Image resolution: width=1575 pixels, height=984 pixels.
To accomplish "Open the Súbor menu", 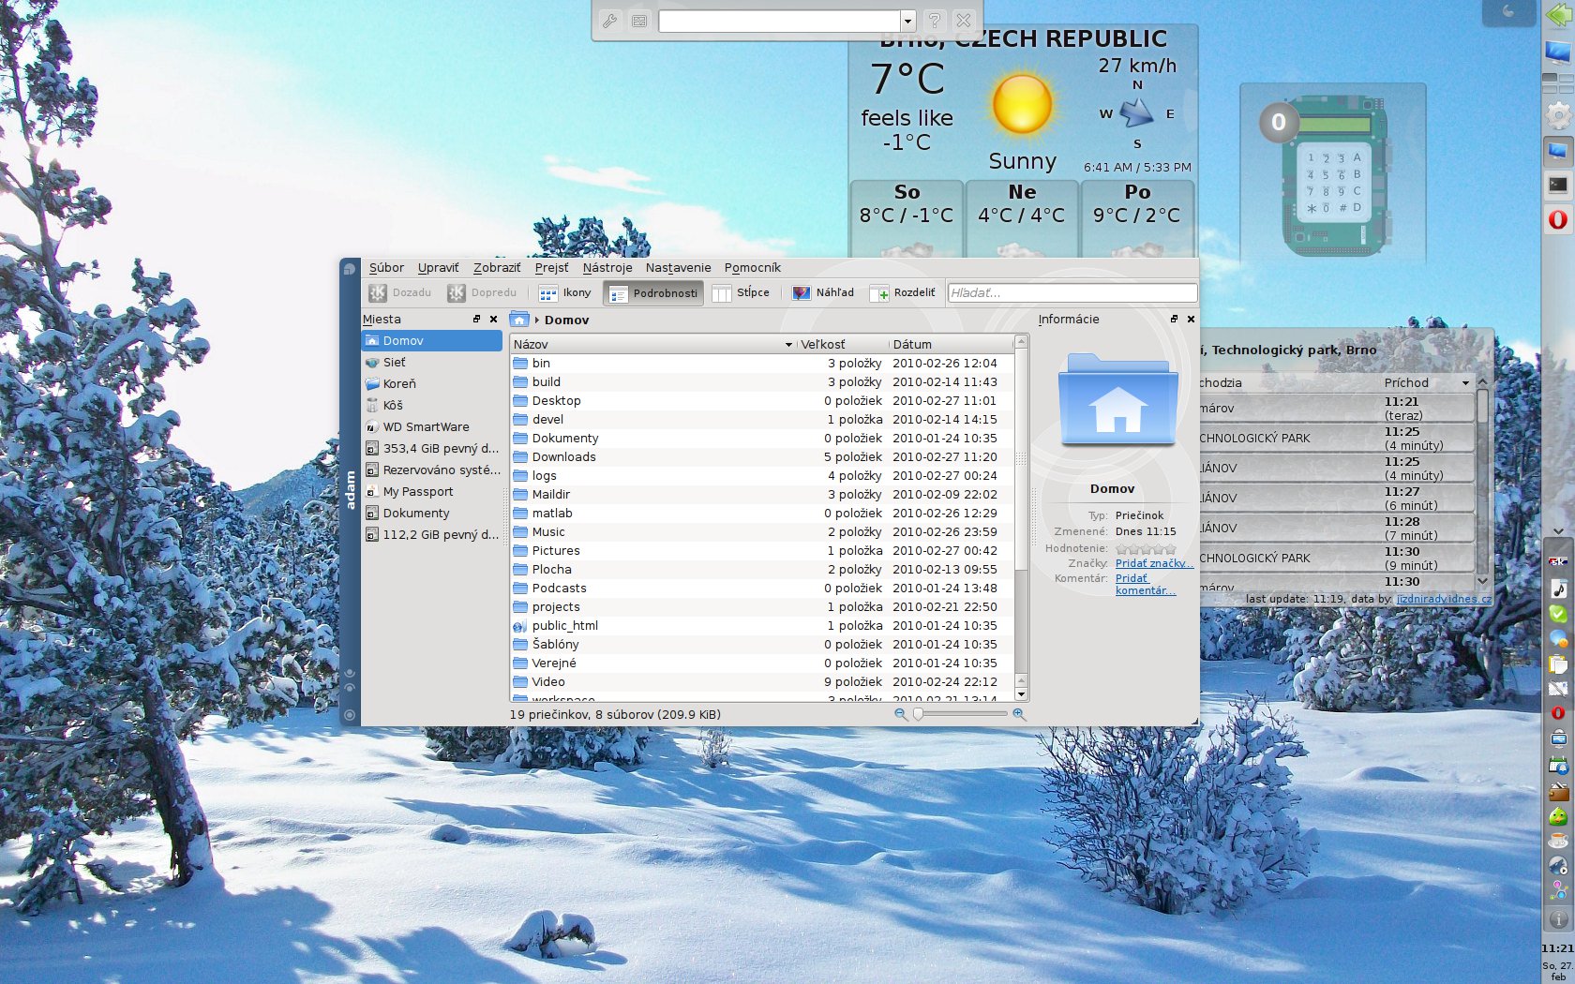I will point(386,268).
